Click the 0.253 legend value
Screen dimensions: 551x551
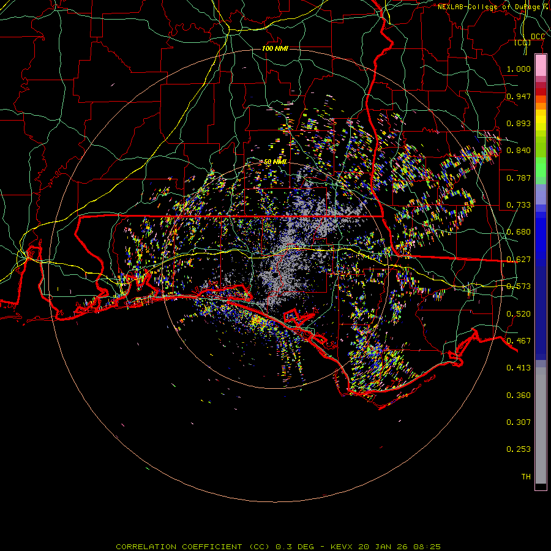[x=519, y=449]
